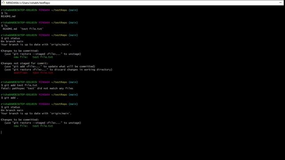The height and width of the screenshot is (160, 285).
Task: Click the 'git add <file>...' update hint line
Action: tap(49, 66)
